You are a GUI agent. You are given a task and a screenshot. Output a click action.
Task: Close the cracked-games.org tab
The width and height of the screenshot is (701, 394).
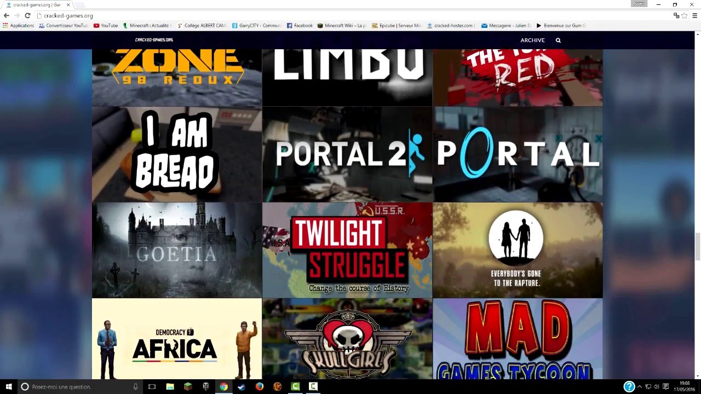[68, 4]
